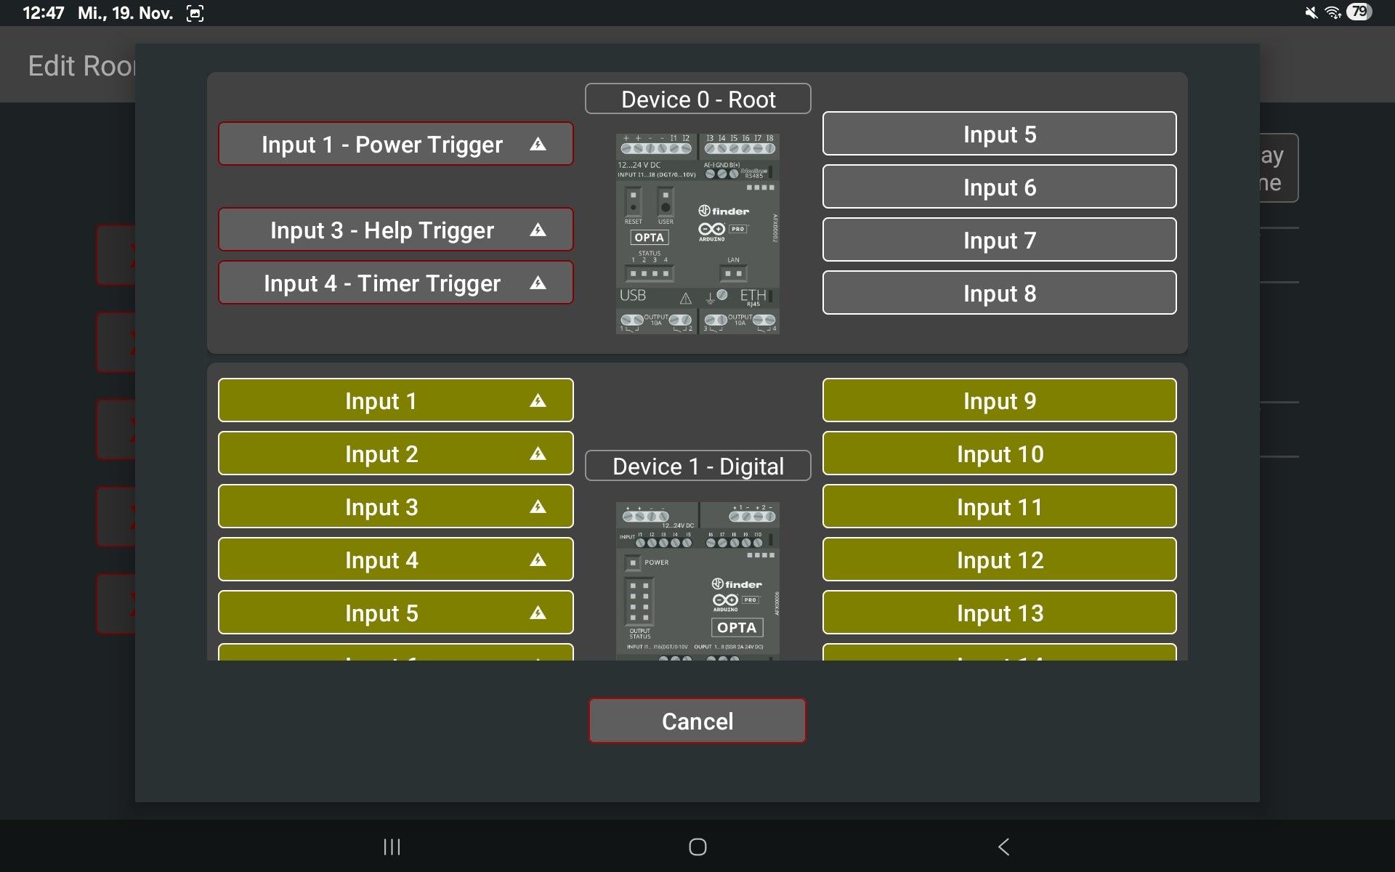Click warning icon on Digital Input 2
The image size is (1395, 872).
(538, 453)
